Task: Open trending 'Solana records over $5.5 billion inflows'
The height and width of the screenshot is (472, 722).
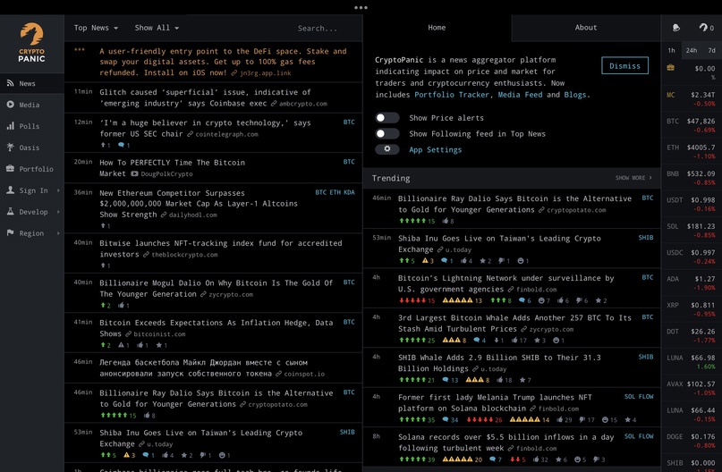Action: point(506,442)
